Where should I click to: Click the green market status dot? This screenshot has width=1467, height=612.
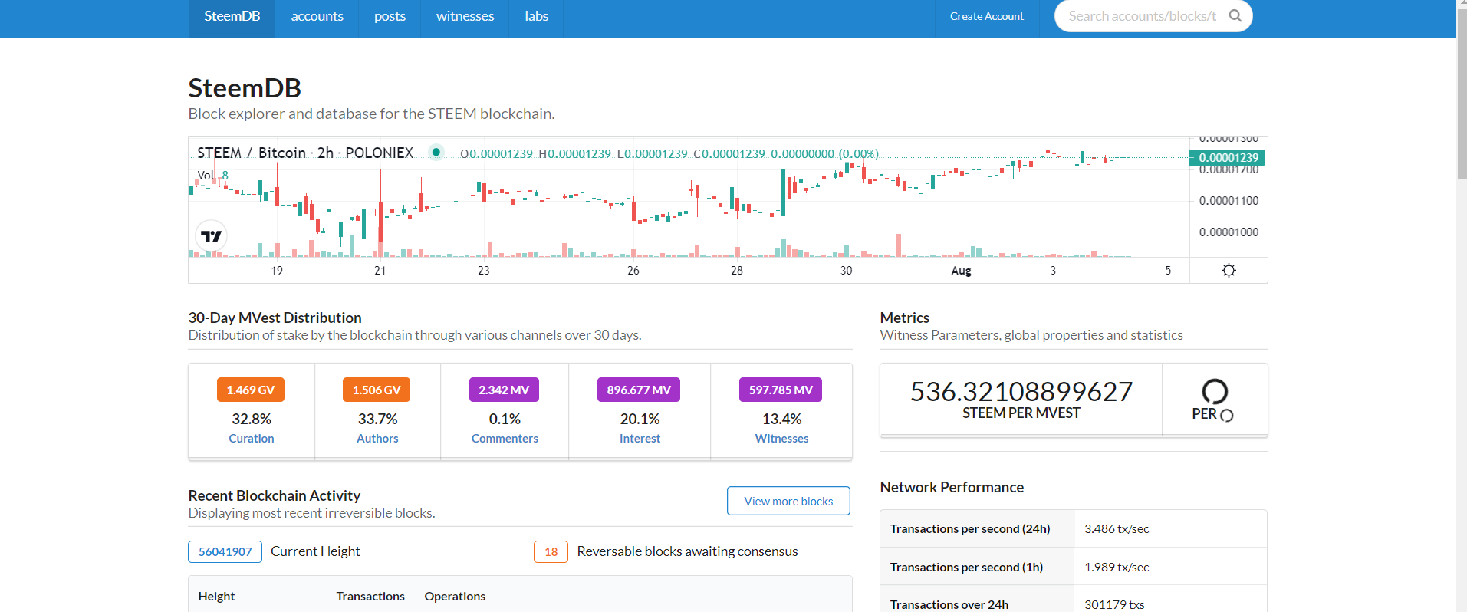click(436, 152)
